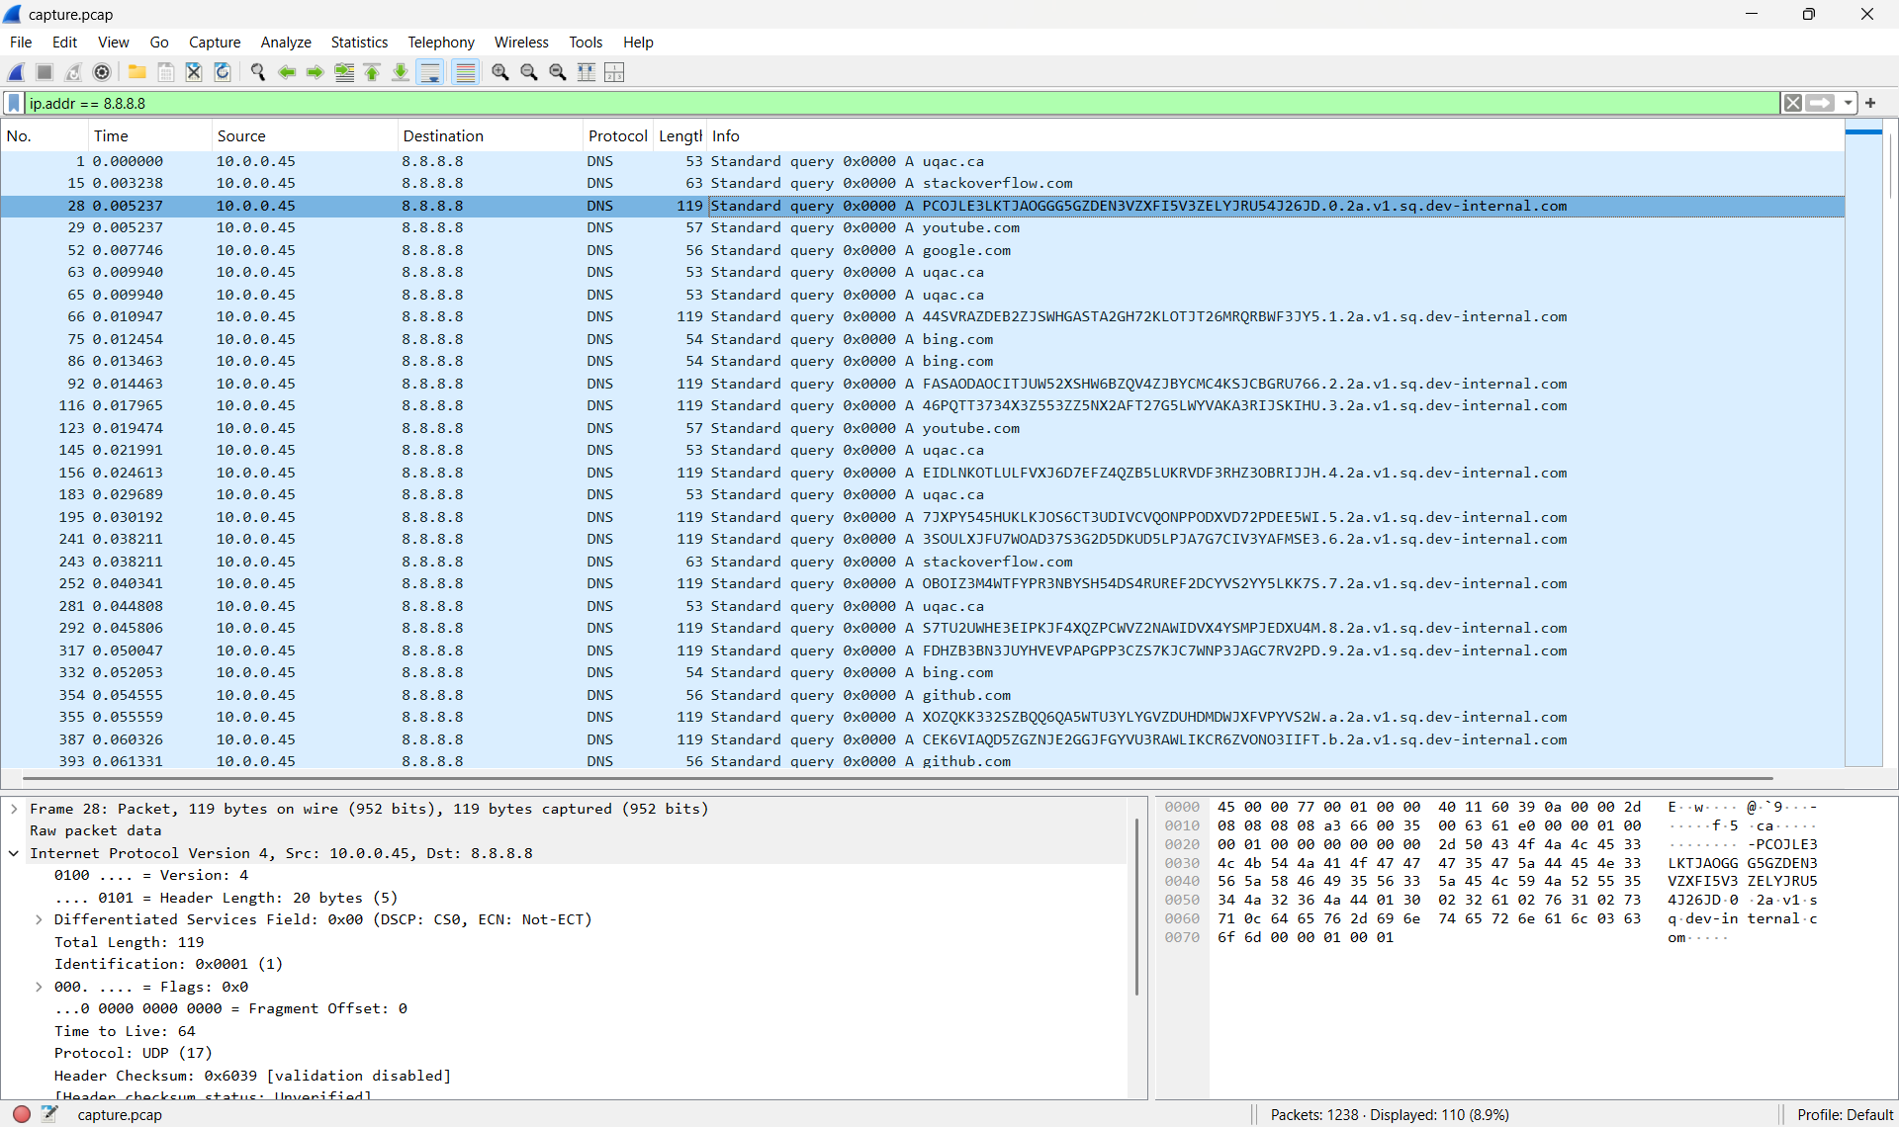Open display filter bookmarks
Screen dimensions: 1899x1127
click(x=14, y=103)
